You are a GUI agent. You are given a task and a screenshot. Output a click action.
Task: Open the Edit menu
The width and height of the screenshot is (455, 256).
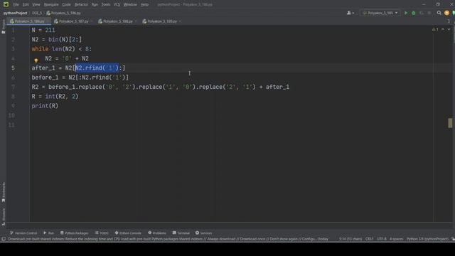[x=26, y=5]
